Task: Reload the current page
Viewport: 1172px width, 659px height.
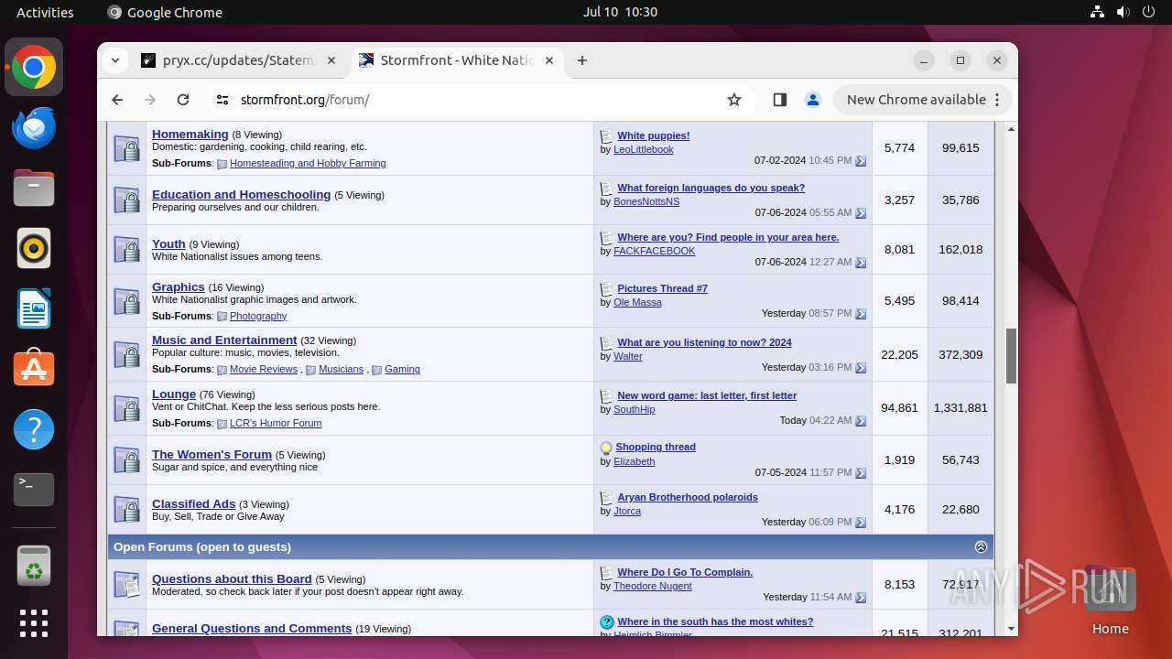Action: (183, 100)
